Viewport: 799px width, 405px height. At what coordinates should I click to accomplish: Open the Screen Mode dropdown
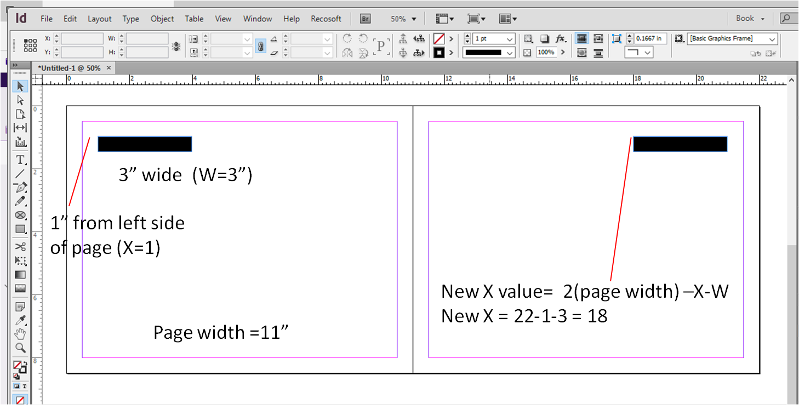click(x=476, y=19)
